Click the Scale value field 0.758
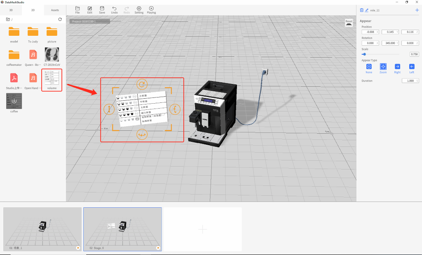Image resolution: width=422 pixels, height=255 pixels. (414, 54)
